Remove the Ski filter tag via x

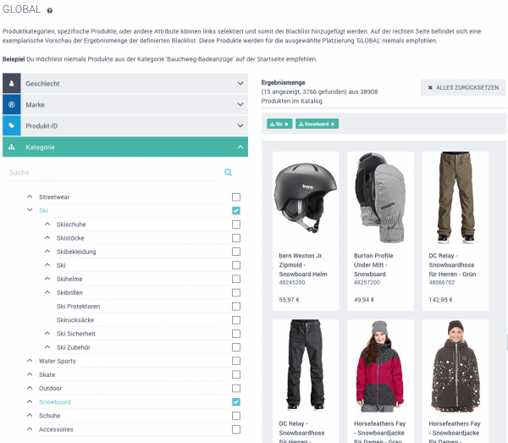[286, 125]
